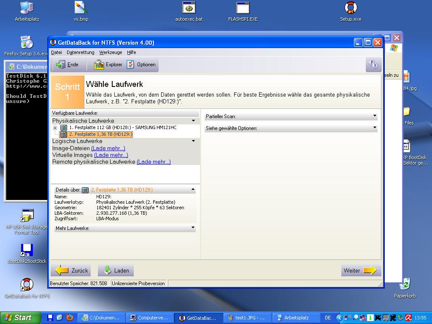
Task: Select the XP BootDisk Sektor desktop icon
Action: (416, 152)
